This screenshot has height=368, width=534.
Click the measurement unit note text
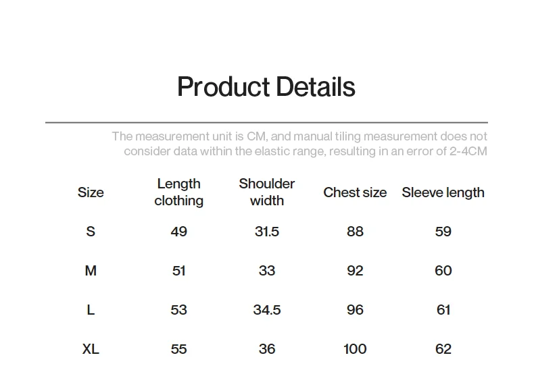click(299, 144)
